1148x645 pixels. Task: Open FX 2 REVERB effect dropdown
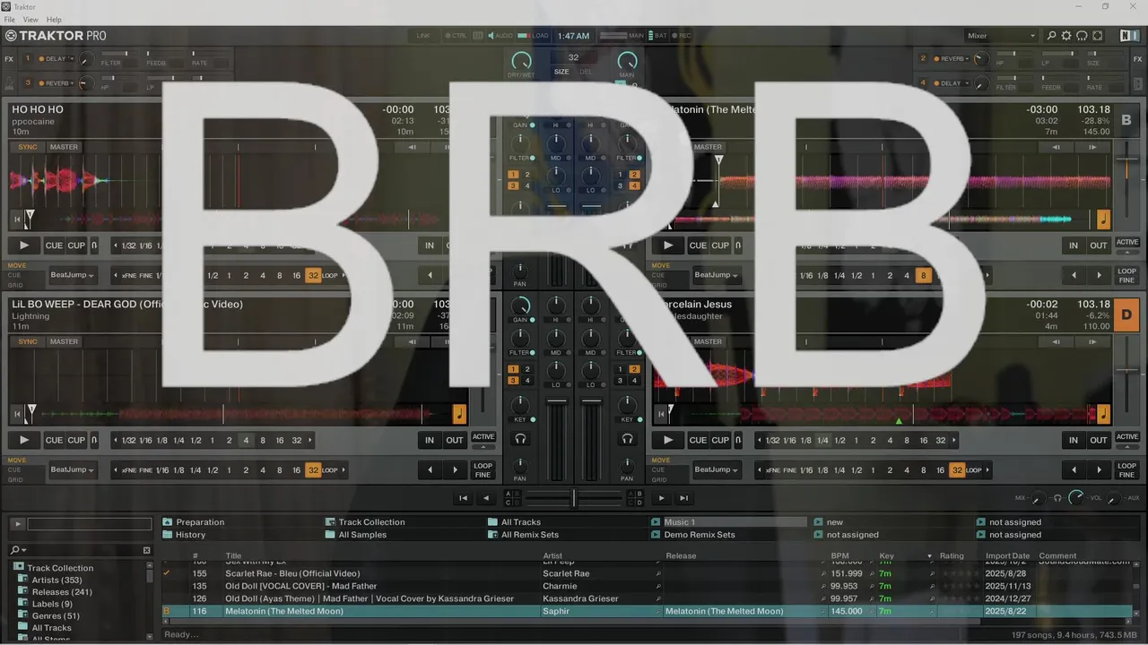(x=954, y=59)
